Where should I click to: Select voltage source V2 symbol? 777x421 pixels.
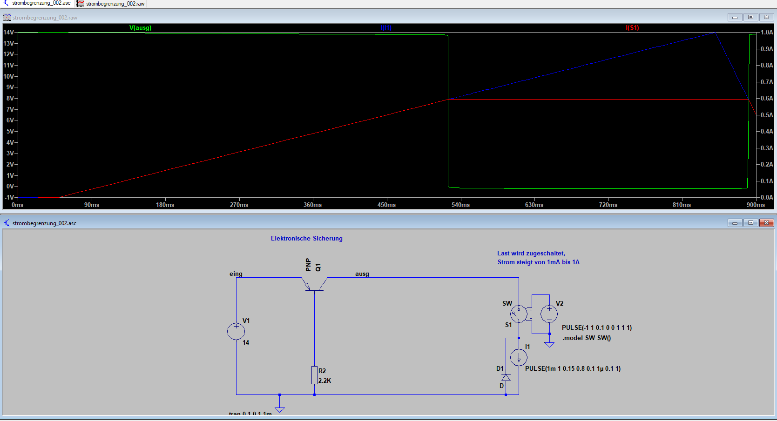click(x=549, y=314)
